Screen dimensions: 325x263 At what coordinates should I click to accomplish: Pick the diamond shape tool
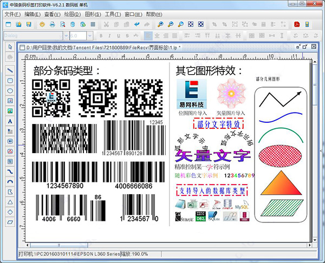[10, 212]
